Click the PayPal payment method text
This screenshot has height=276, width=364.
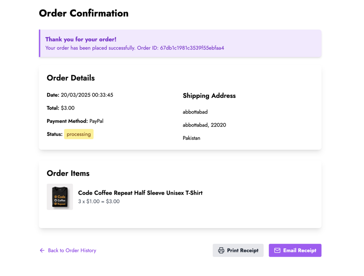click(96, 121)
